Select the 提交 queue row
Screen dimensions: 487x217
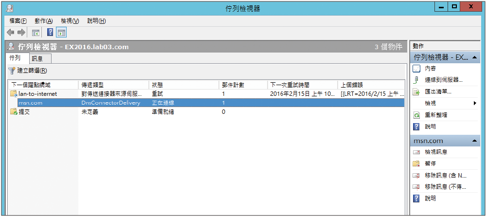pyautogui.click(x=207, y=112)
